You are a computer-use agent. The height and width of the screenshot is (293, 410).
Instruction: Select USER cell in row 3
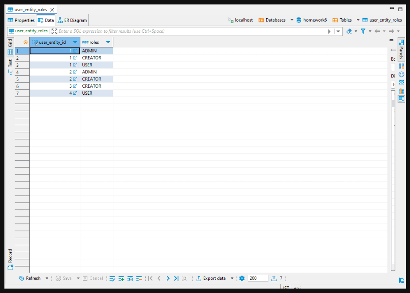97,65
